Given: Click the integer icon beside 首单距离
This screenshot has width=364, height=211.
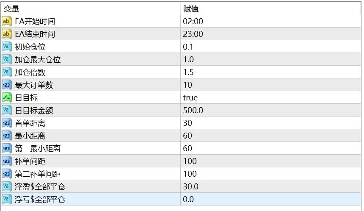Looking at the screenshot, I should coord(7,123).
